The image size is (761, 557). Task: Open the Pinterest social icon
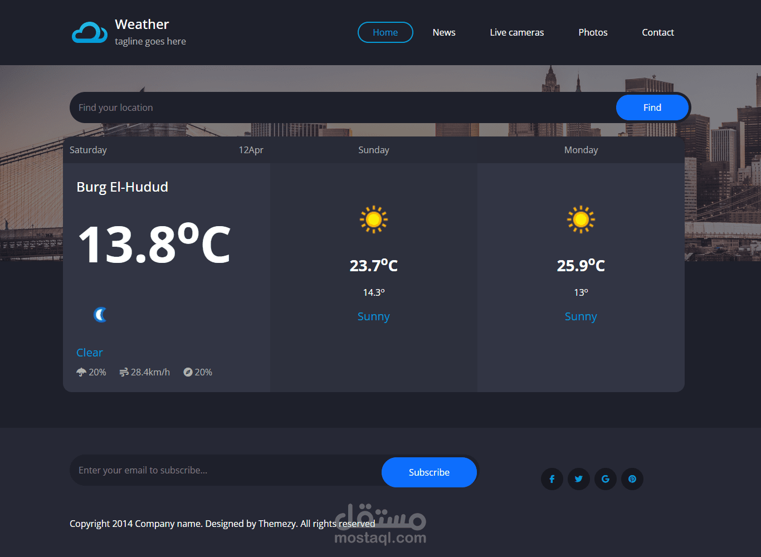coord(632,479)
